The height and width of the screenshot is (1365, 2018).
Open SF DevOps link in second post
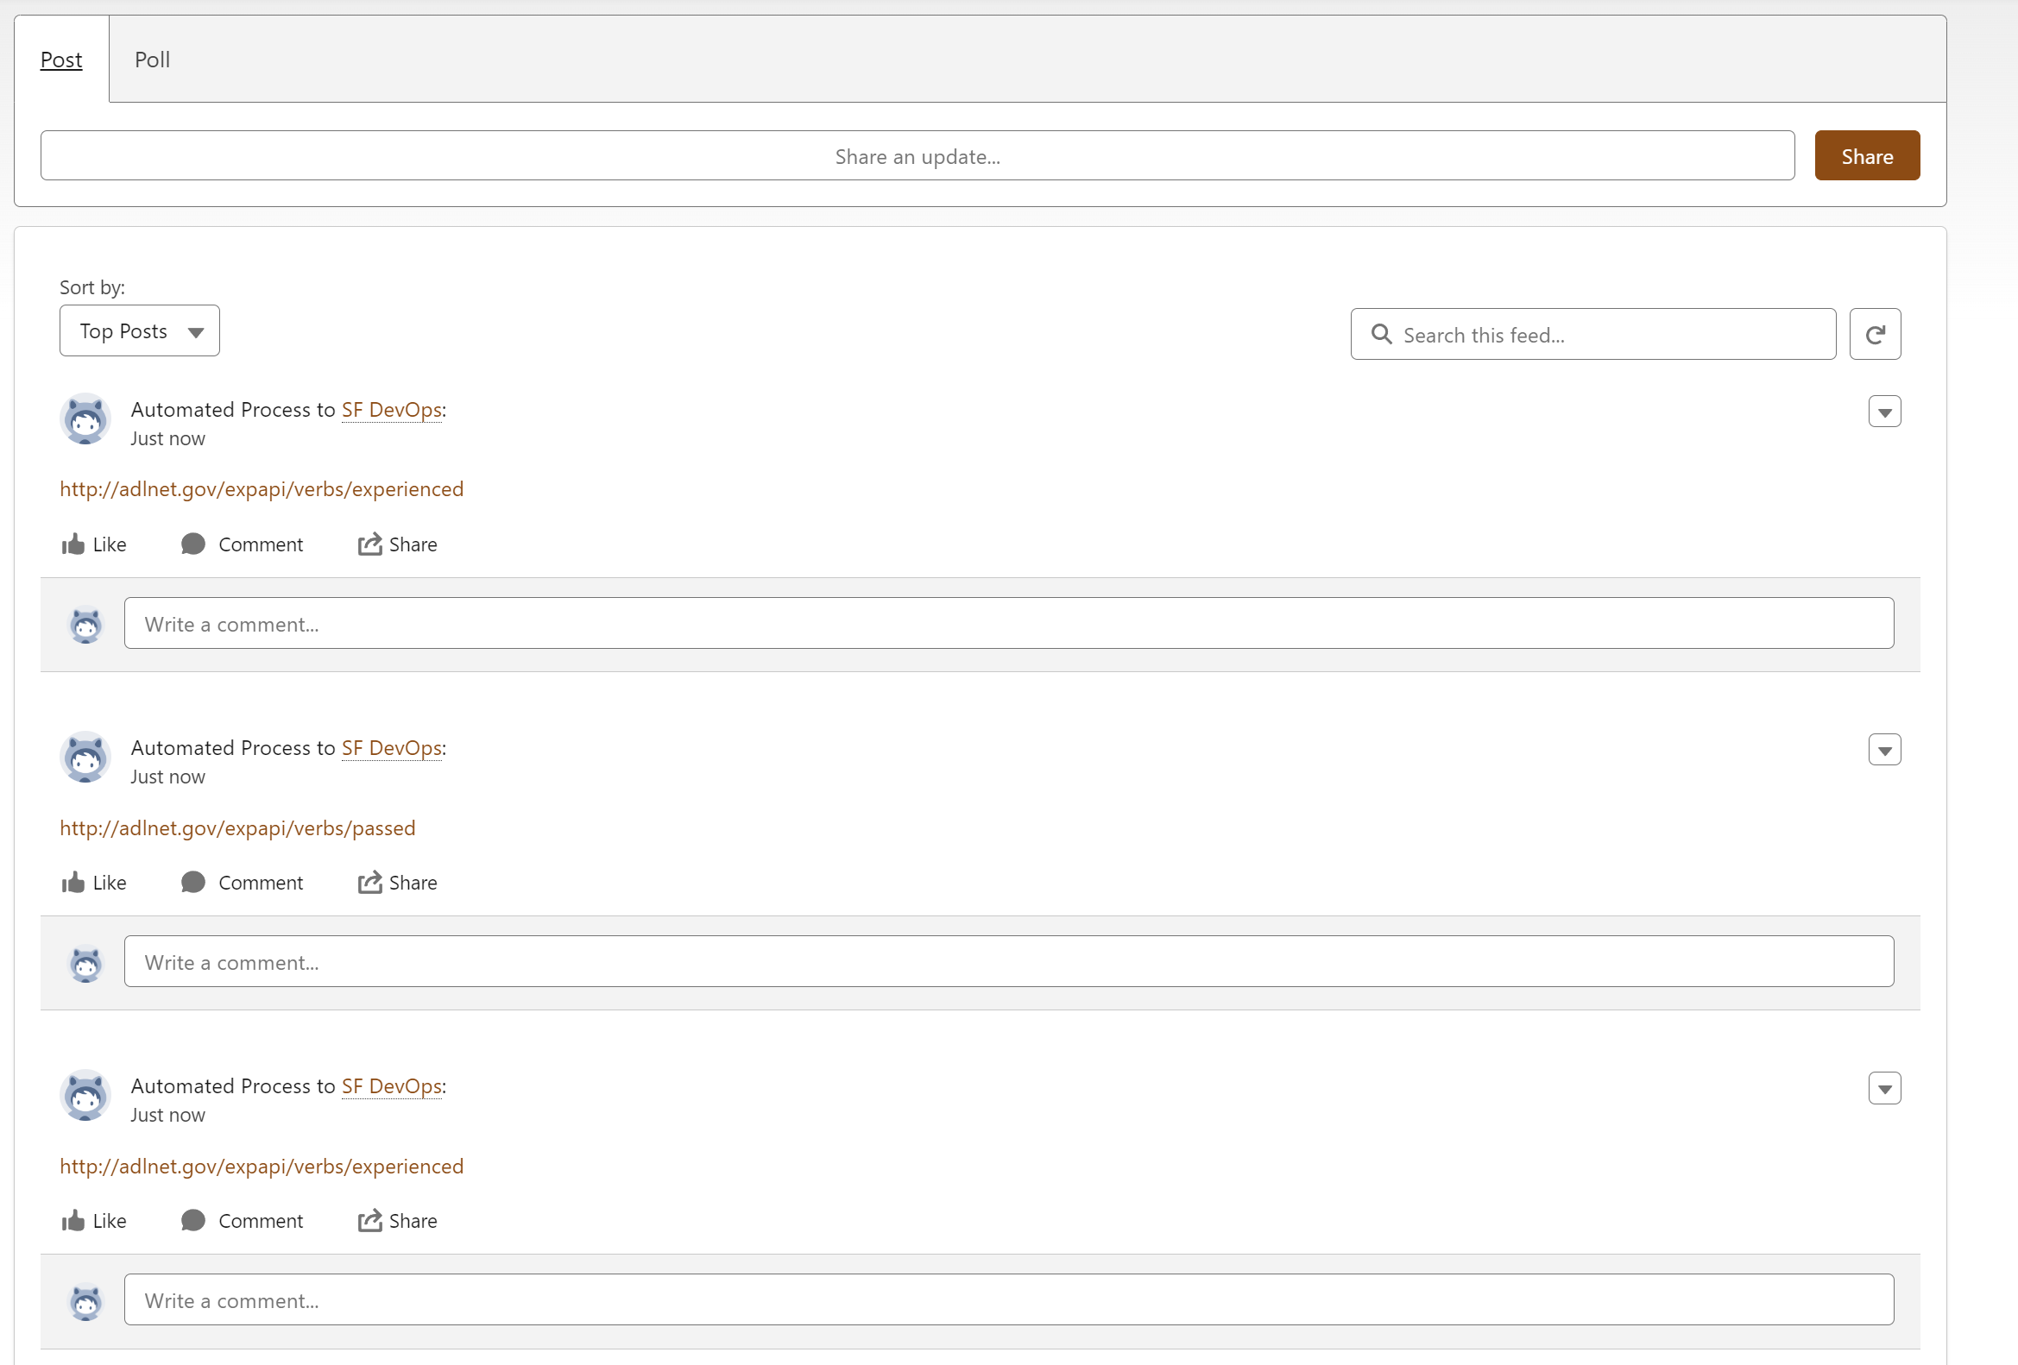[392, 748]
